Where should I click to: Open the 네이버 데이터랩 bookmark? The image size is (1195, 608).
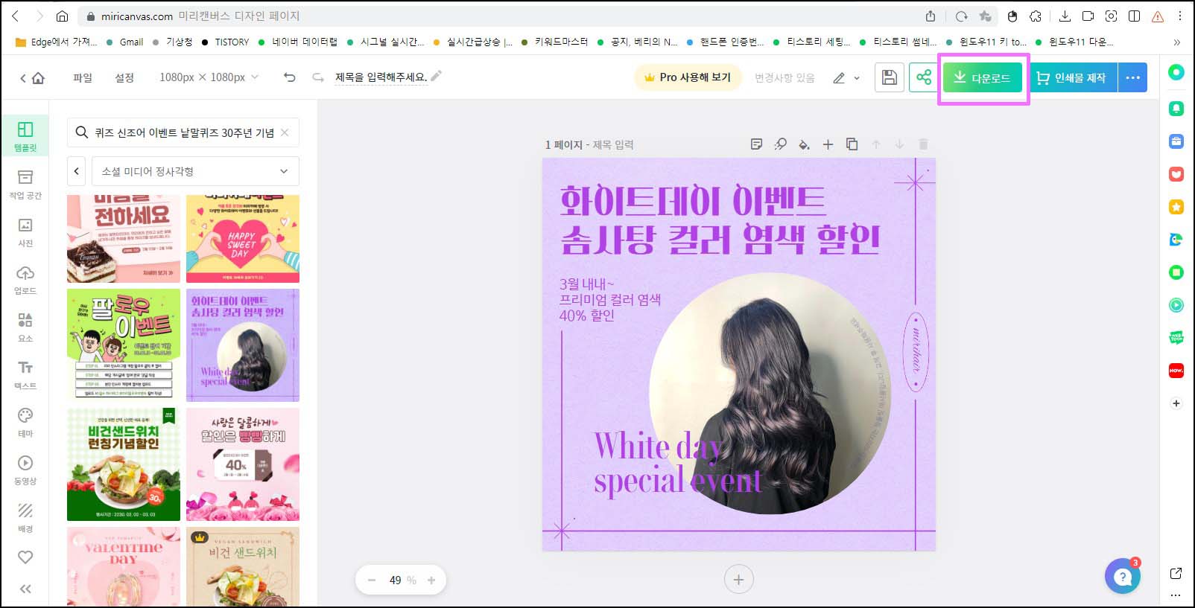[x=298, y=42]
